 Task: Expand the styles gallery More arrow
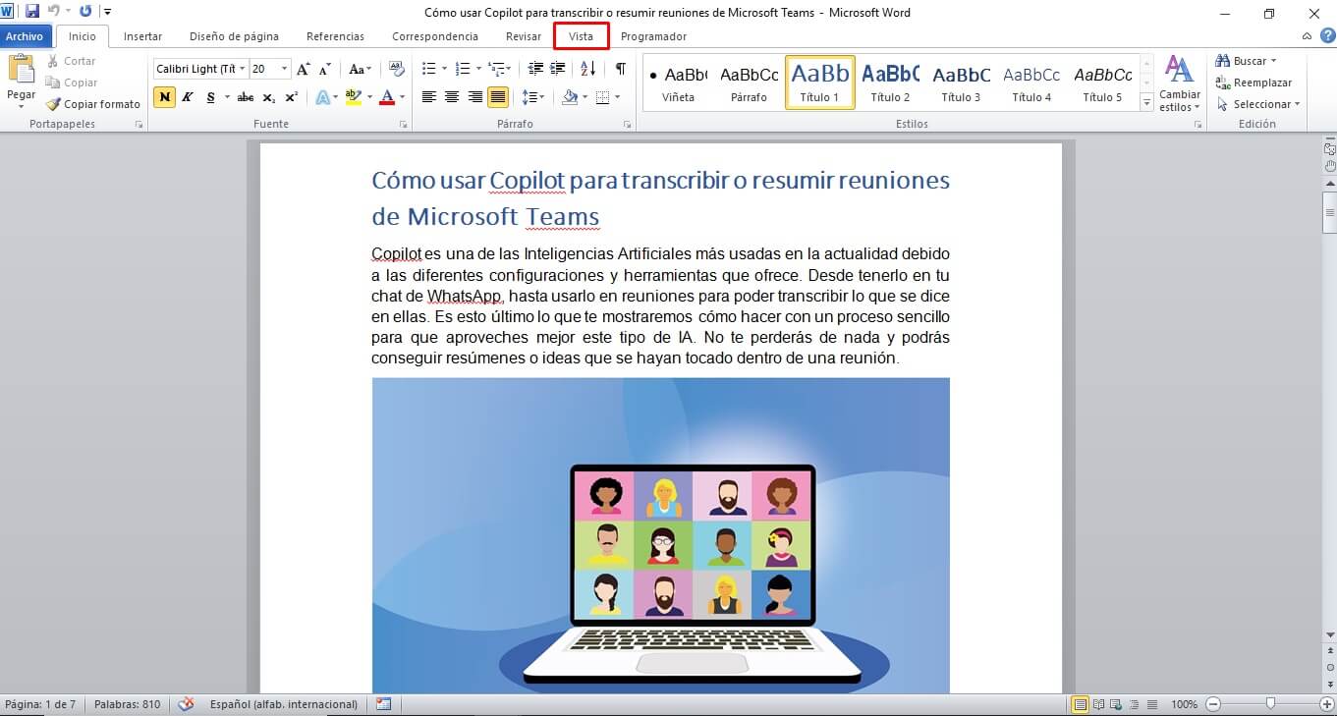pos(1146,102)
